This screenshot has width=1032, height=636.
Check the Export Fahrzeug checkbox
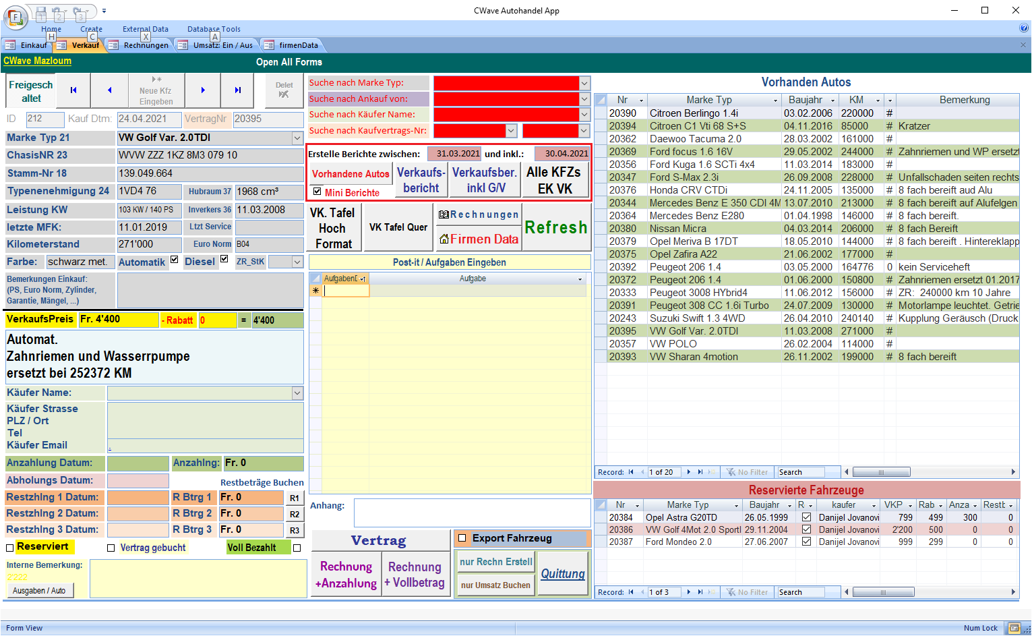tap(462, 538)
